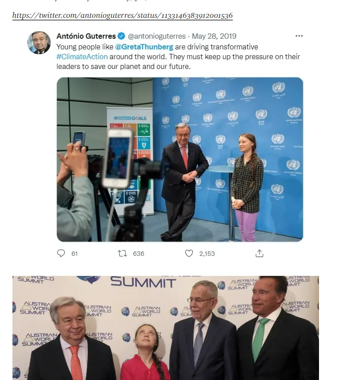Open the twitter.com status URL link
The width and height of the screenshot is (347, 380).
(x=123, y=16)
